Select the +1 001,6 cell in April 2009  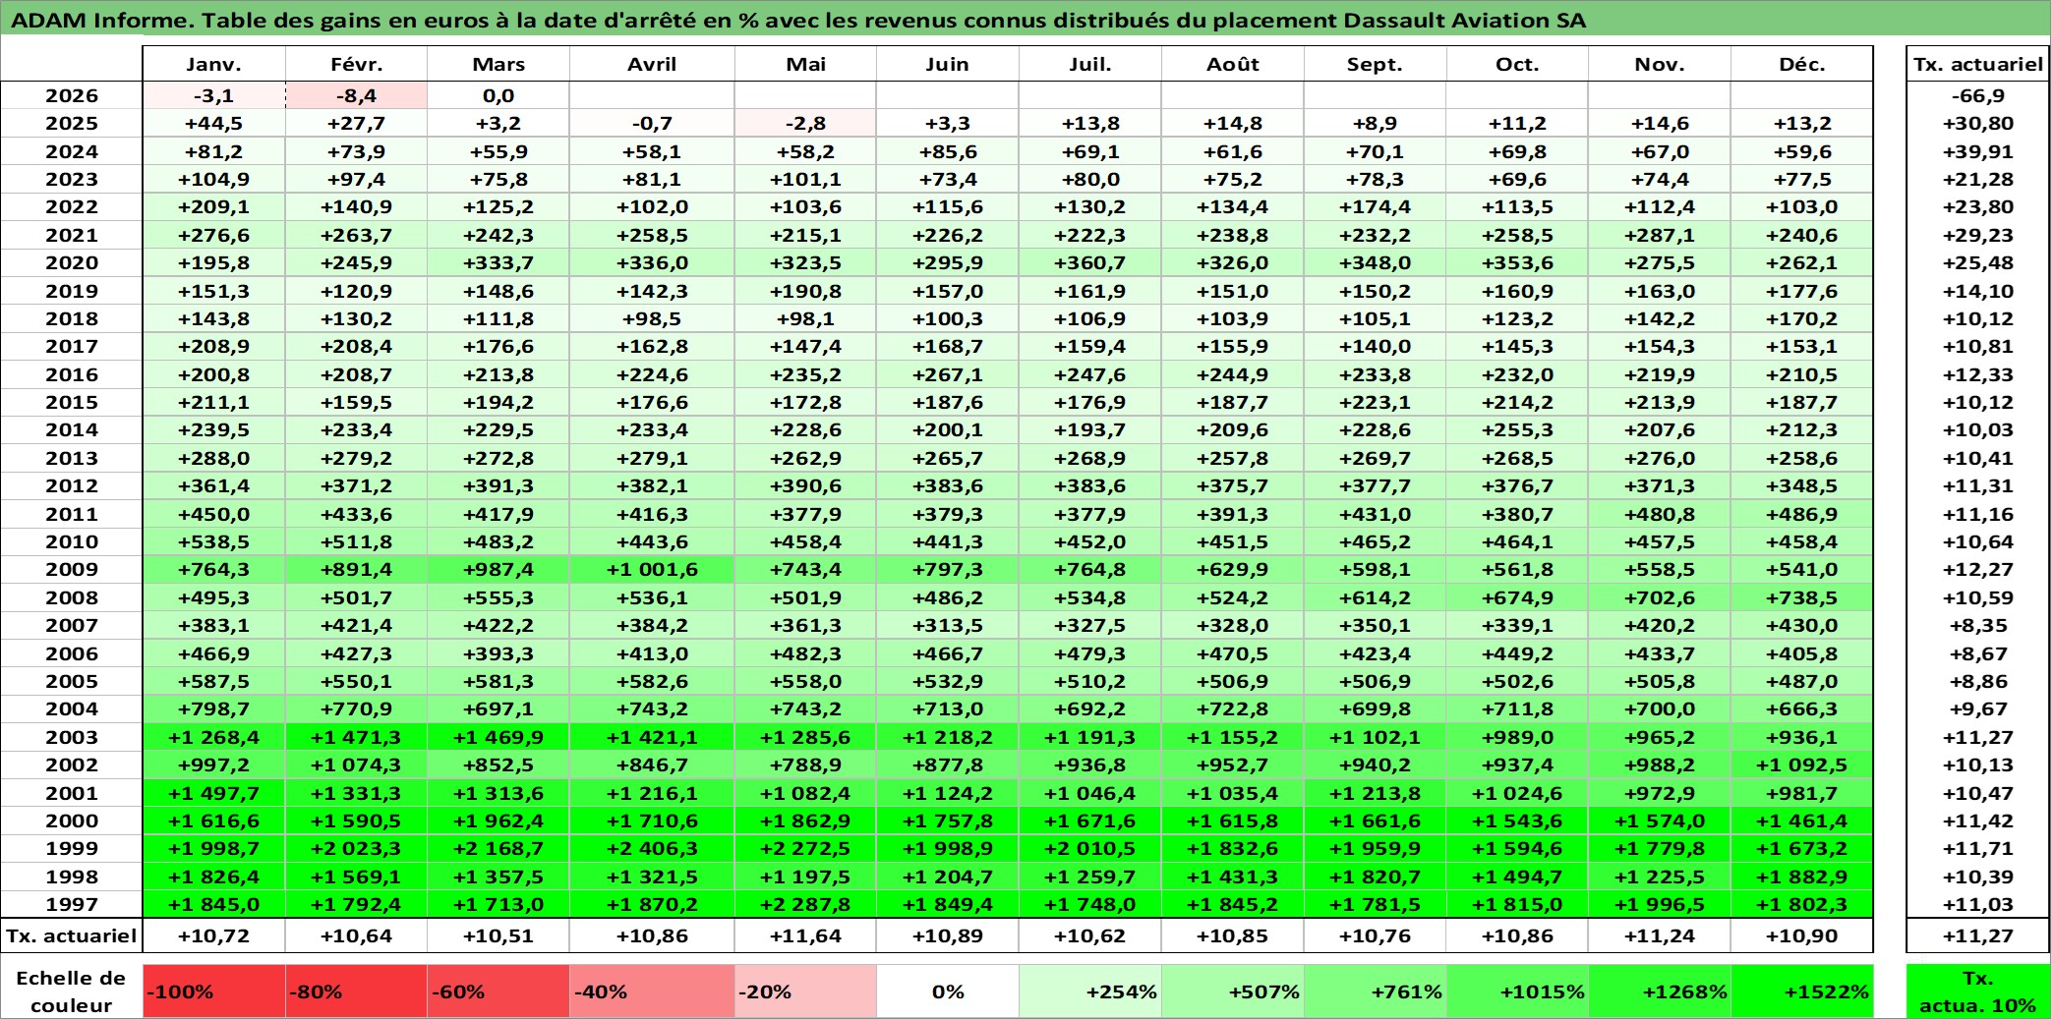coord(652,569)
